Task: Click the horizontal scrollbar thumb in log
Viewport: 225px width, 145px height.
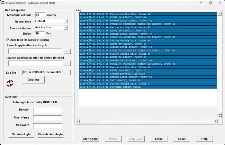Action: pyautogui.click(x=89, y=121)
